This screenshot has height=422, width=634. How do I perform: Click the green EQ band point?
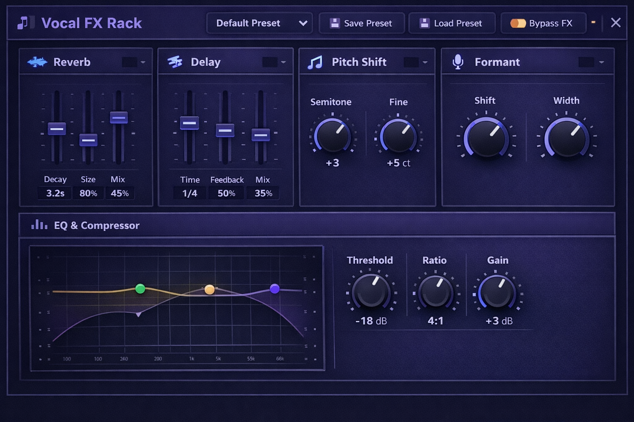(140, 289)
